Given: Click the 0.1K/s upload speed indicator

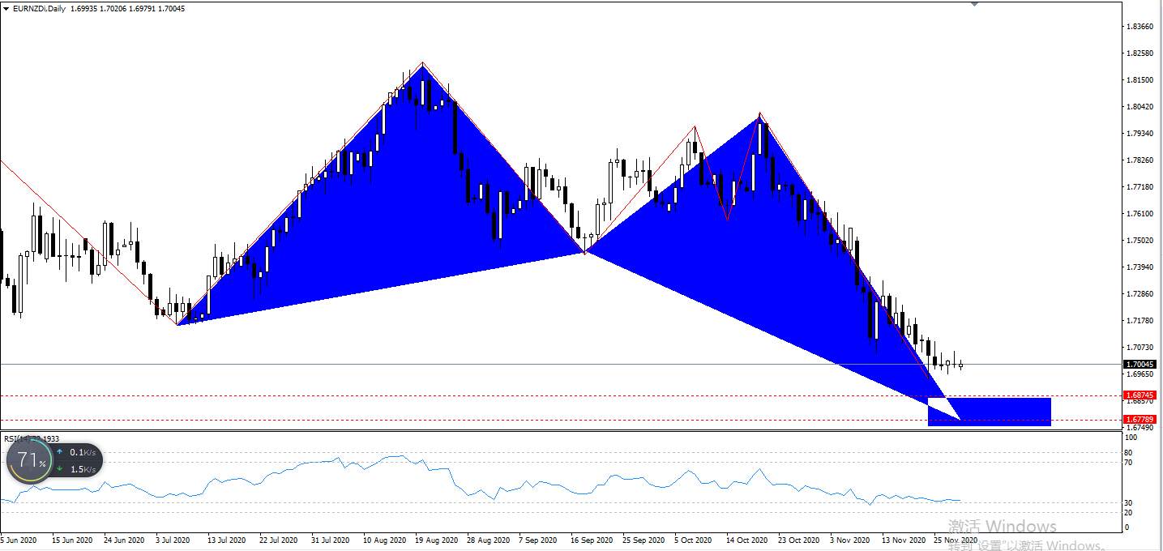Looking at the screenshot, I should click(76, 452).
